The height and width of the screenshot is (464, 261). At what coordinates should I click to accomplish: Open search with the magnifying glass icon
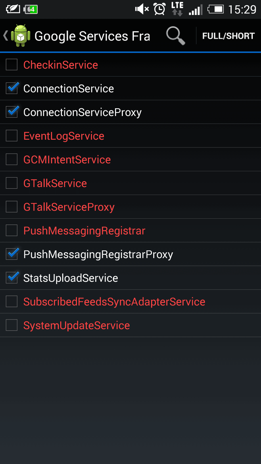point(176,36)
